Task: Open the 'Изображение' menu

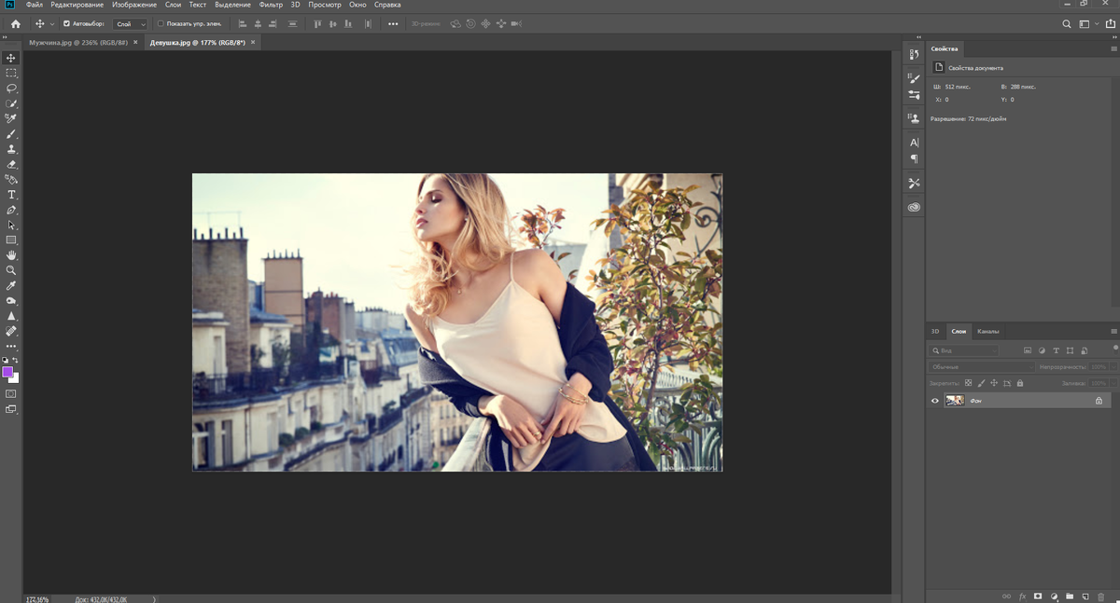Action: pos(134,5)
